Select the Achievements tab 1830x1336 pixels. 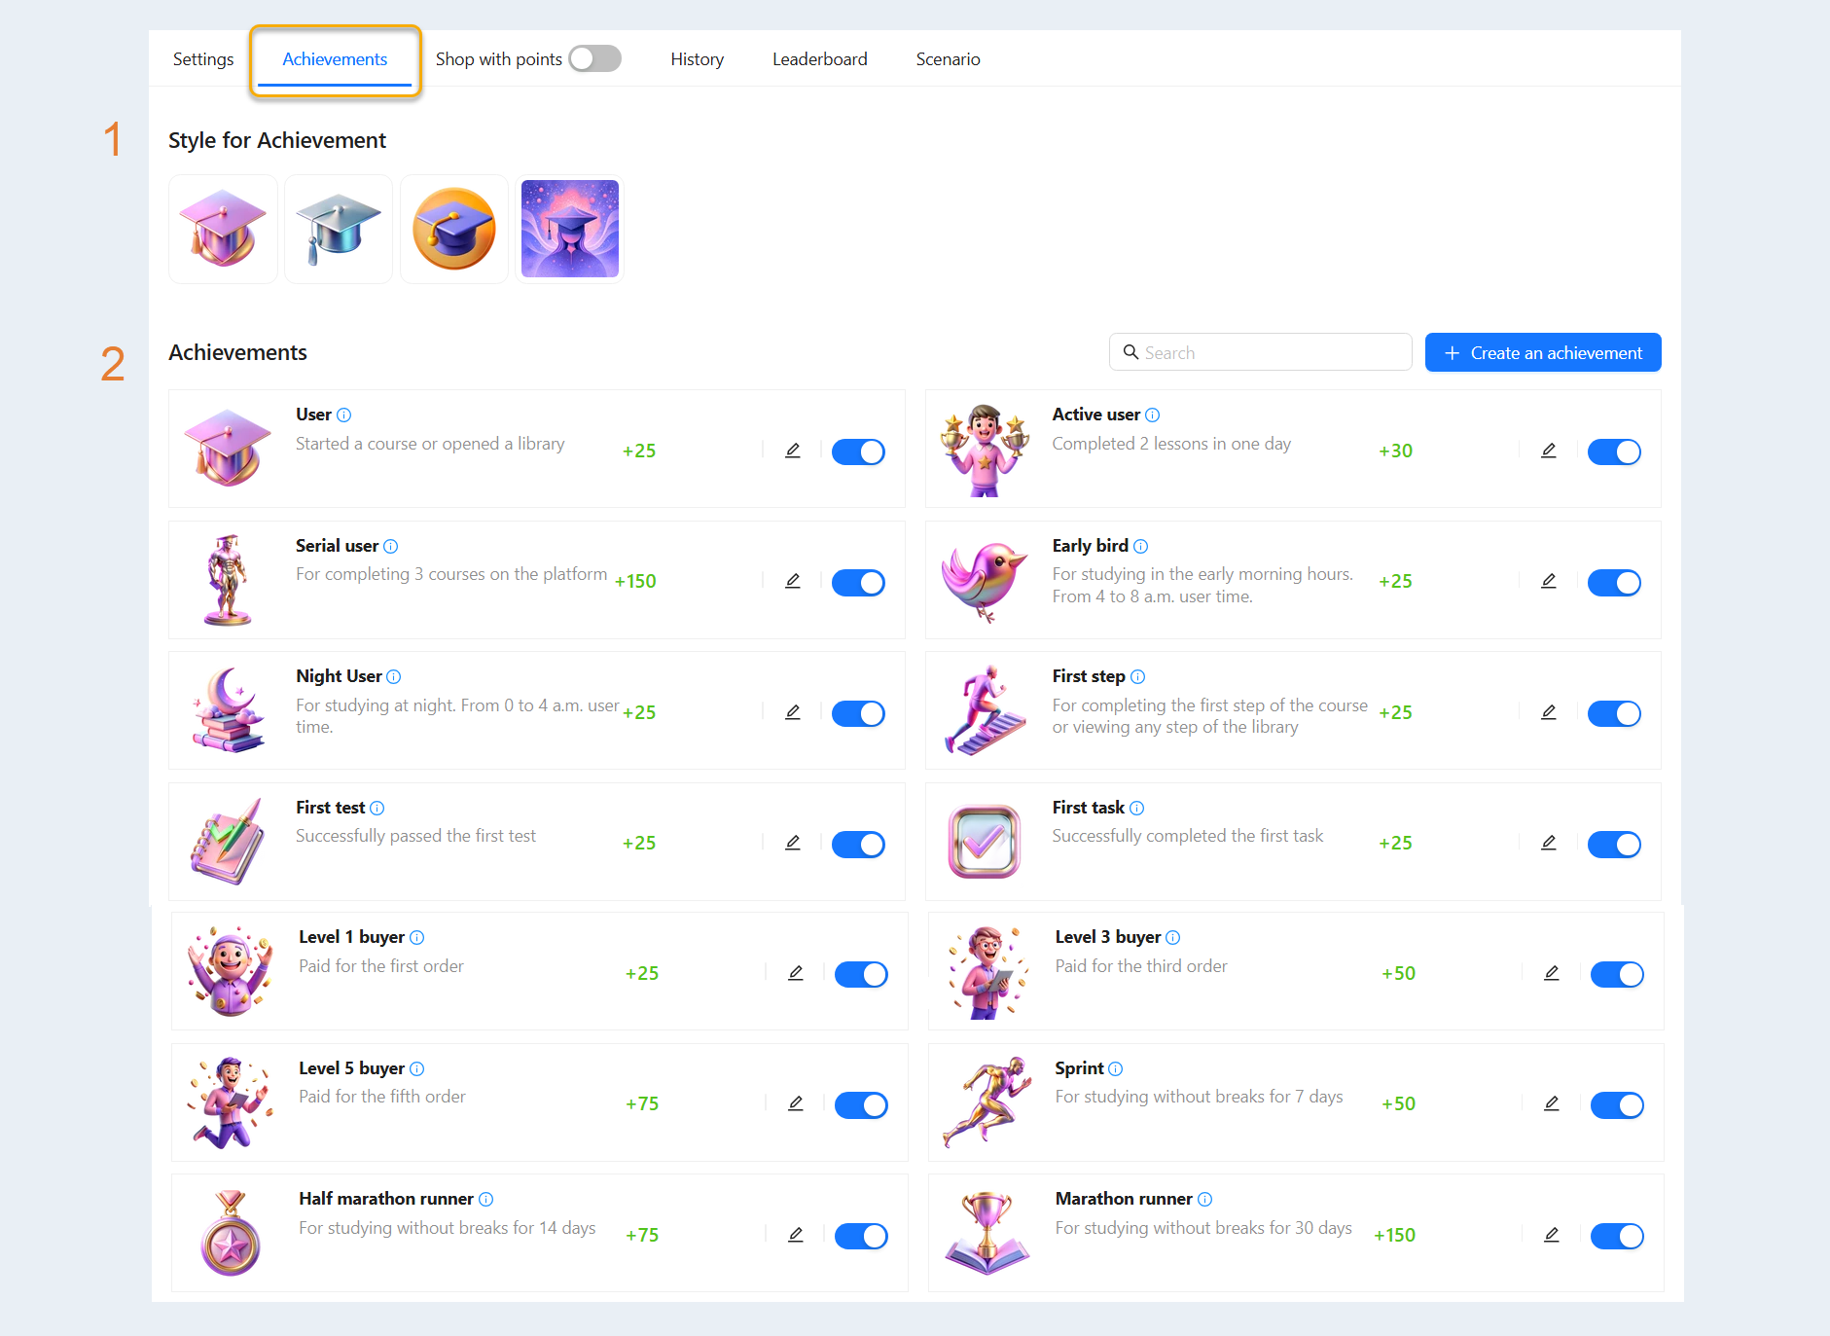(x=335, y=59)
